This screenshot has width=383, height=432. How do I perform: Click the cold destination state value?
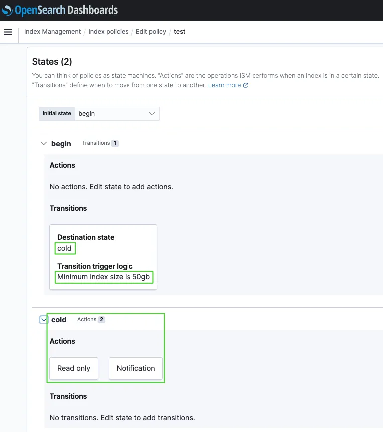(65, 248)
